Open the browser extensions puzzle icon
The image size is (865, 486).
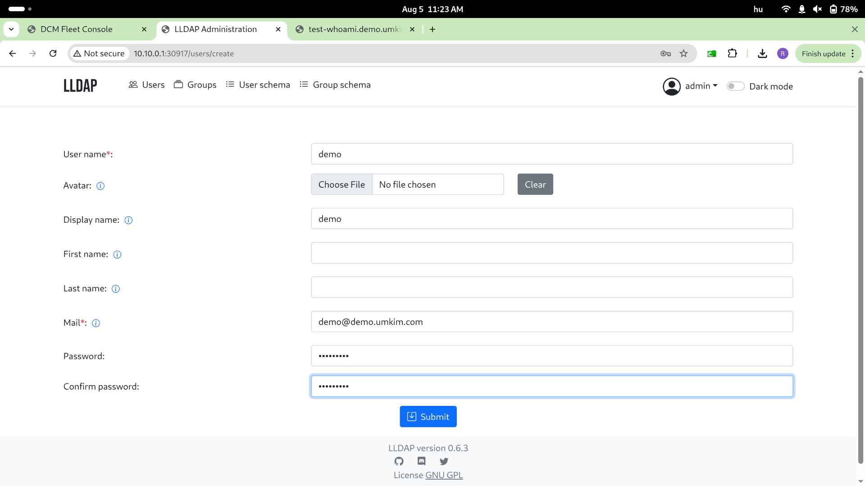tap(732, 54)
